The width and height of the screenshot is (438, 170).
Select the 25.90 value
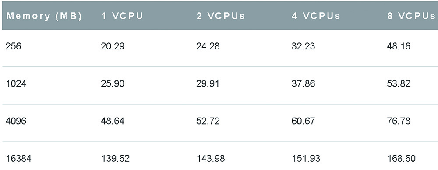coord(113,83)
